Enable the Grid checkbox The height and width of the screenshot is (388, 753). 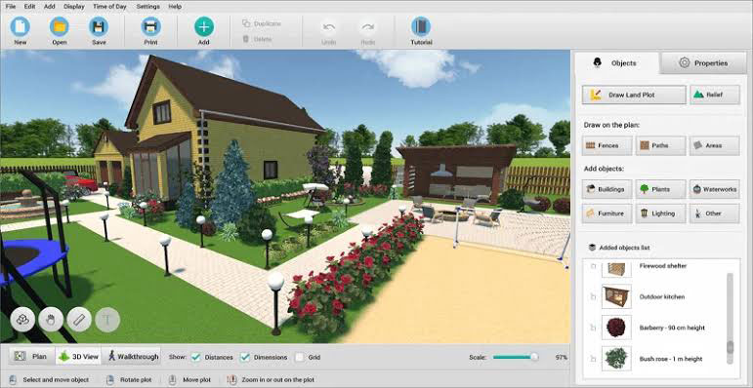tap(300, 357)
